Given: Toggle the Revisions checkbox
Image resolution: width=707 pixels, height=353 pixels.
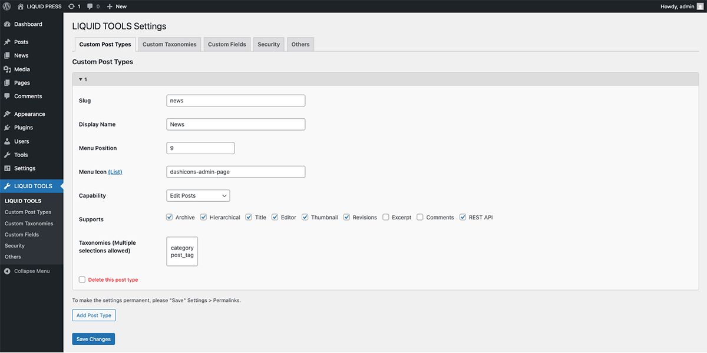Looking at the screenshot, I should pos(347,217).
